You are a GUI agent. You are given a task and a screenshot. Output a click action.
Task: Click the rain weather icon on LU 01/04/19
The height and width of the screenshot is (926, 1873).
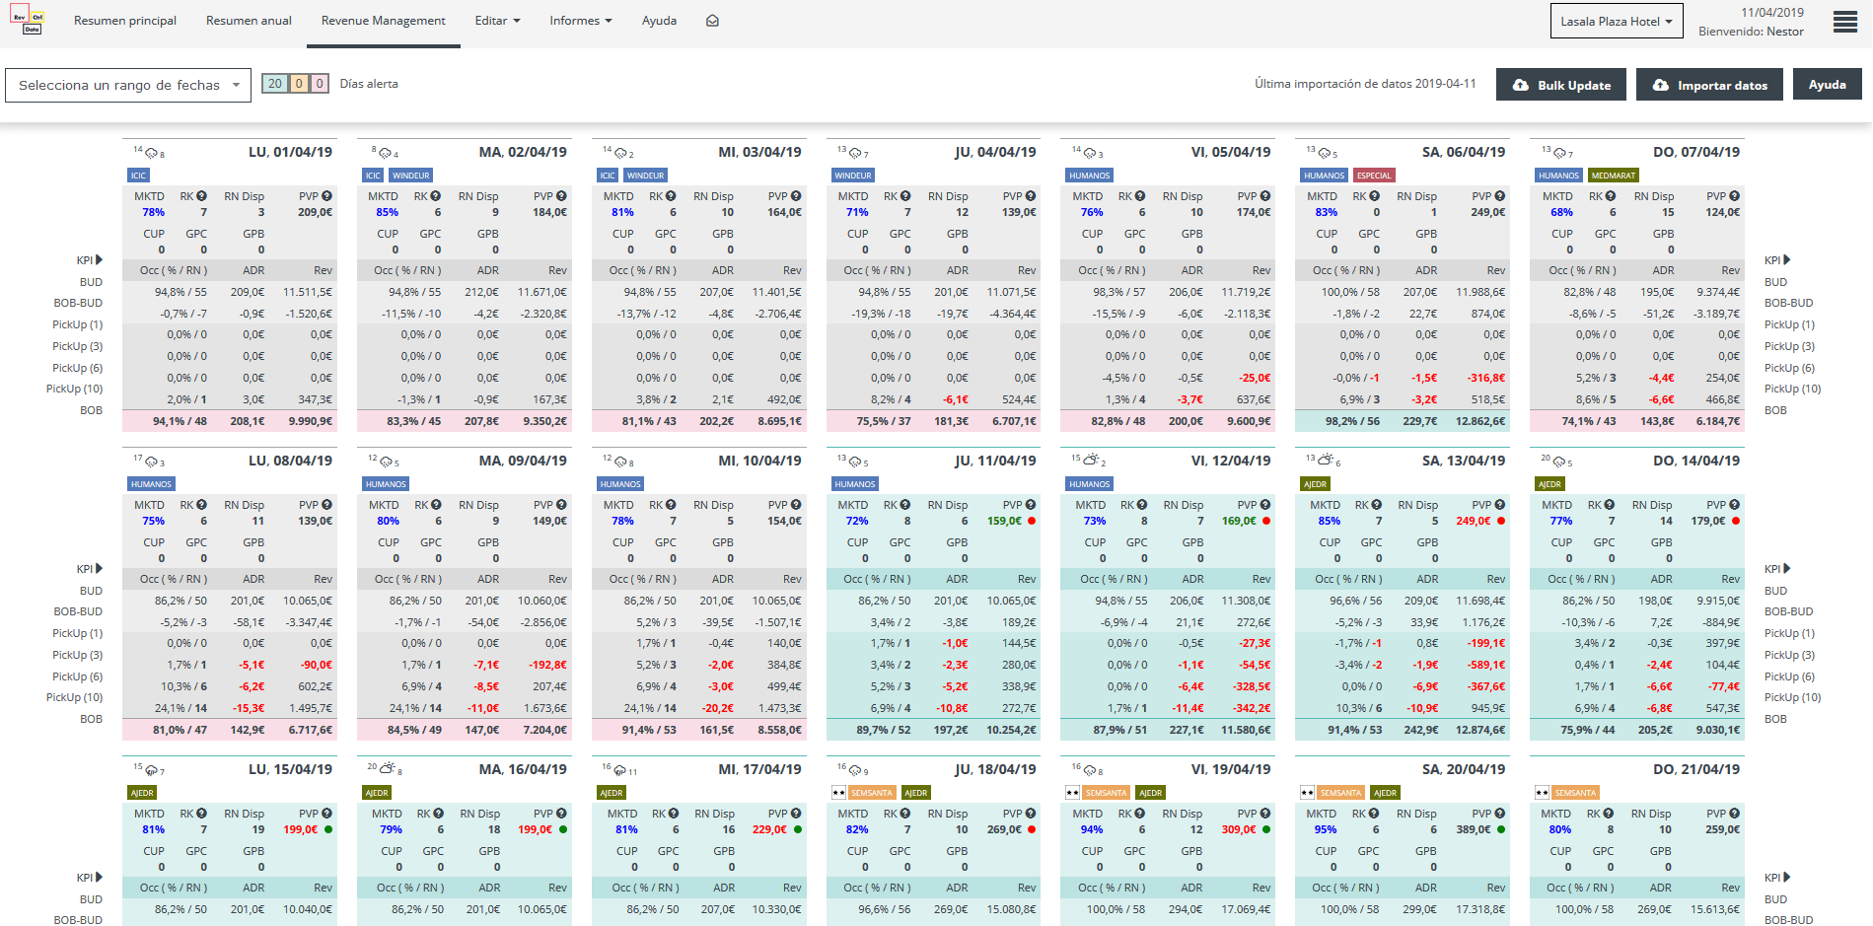152,153
